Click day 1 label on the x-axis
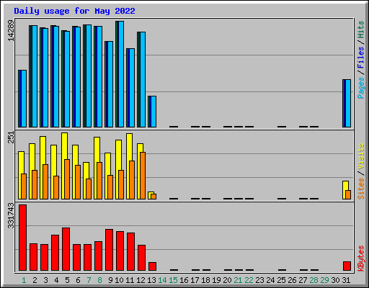Screen dimensions: 369x288 [x=24, y=280]
